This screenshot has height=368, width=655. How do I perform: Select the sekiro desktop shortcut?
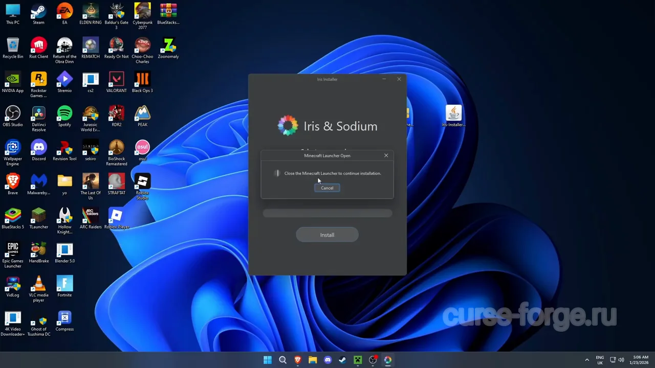coord(91,151)
